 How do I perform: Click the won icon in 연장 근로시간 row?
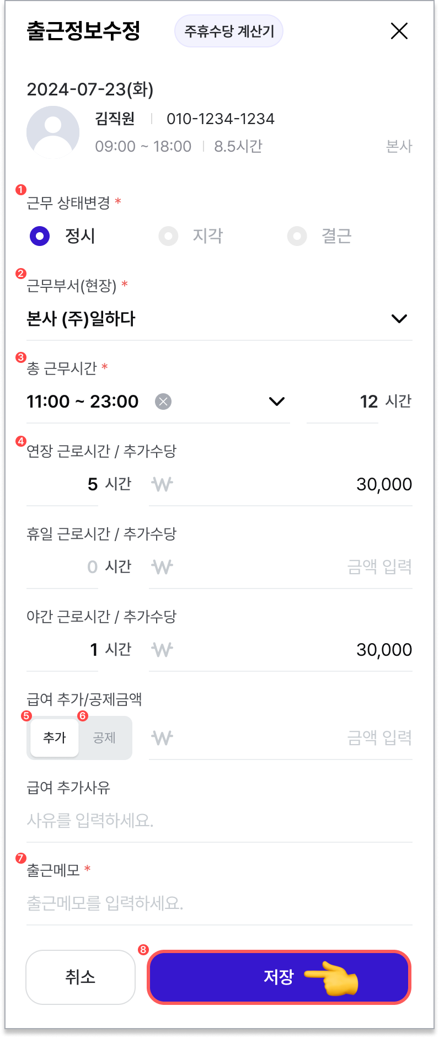[162, 484]
